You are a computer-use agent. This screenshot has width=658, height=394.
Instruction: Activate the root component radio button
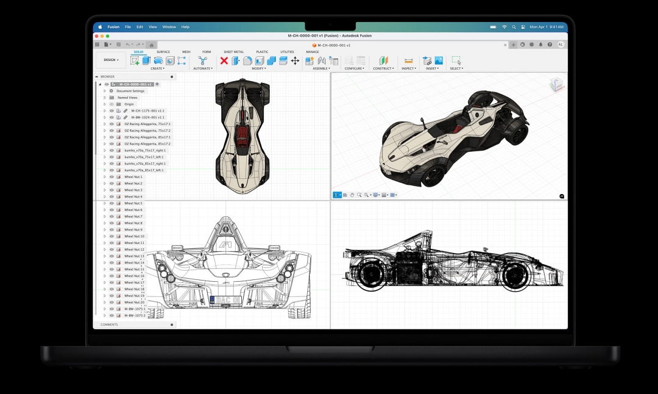click(157, 84)
